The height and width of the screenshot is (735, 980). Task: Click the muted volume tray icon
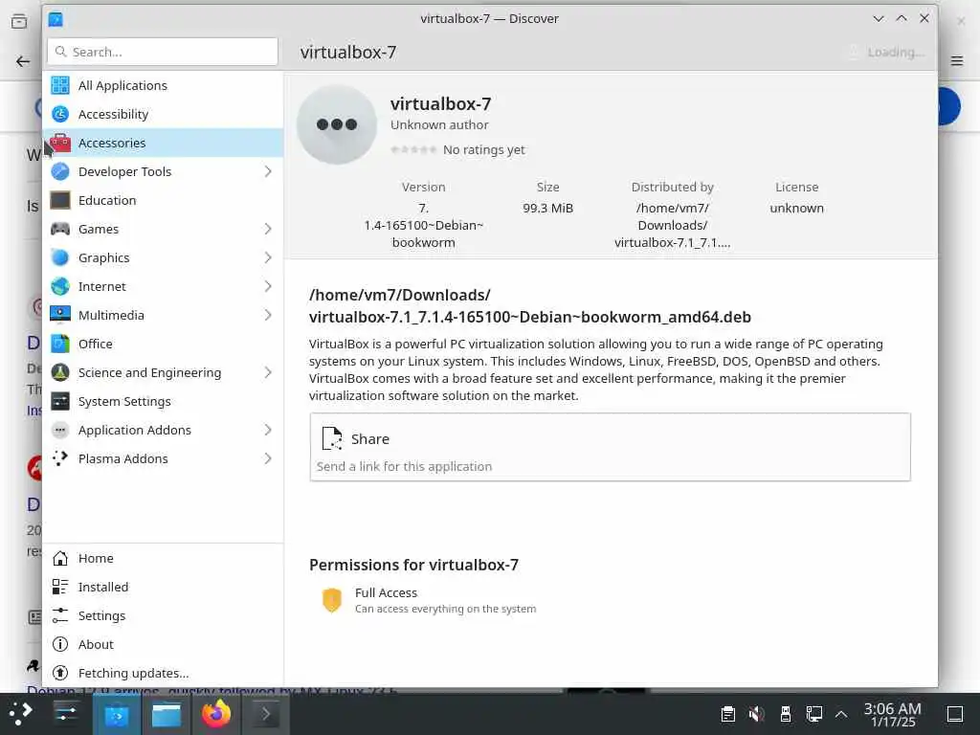click(756, 714)
